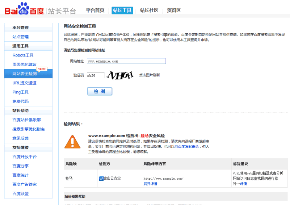
Task: Click the NEW! badge on 网站安全检测
Action: [x=42, y=69]
